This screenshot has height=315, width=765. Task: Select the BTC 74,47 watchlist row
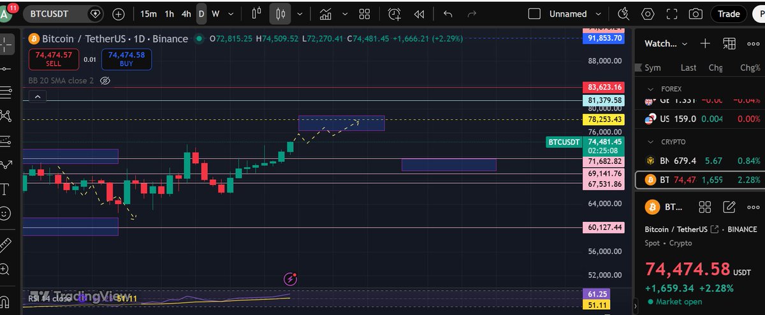700,180
